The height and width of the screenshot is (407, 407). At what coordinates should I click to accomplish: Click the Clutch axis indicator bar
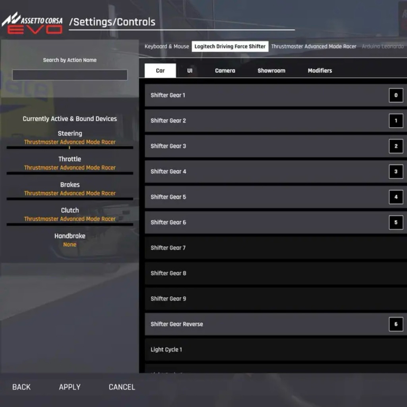pyautogui.click(x=70, y=224)
